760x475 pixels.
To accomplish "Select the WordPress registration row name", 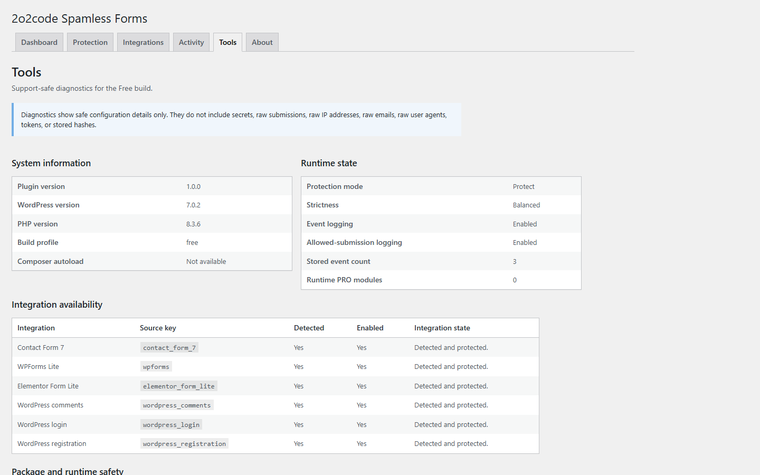I will [52, 444].
